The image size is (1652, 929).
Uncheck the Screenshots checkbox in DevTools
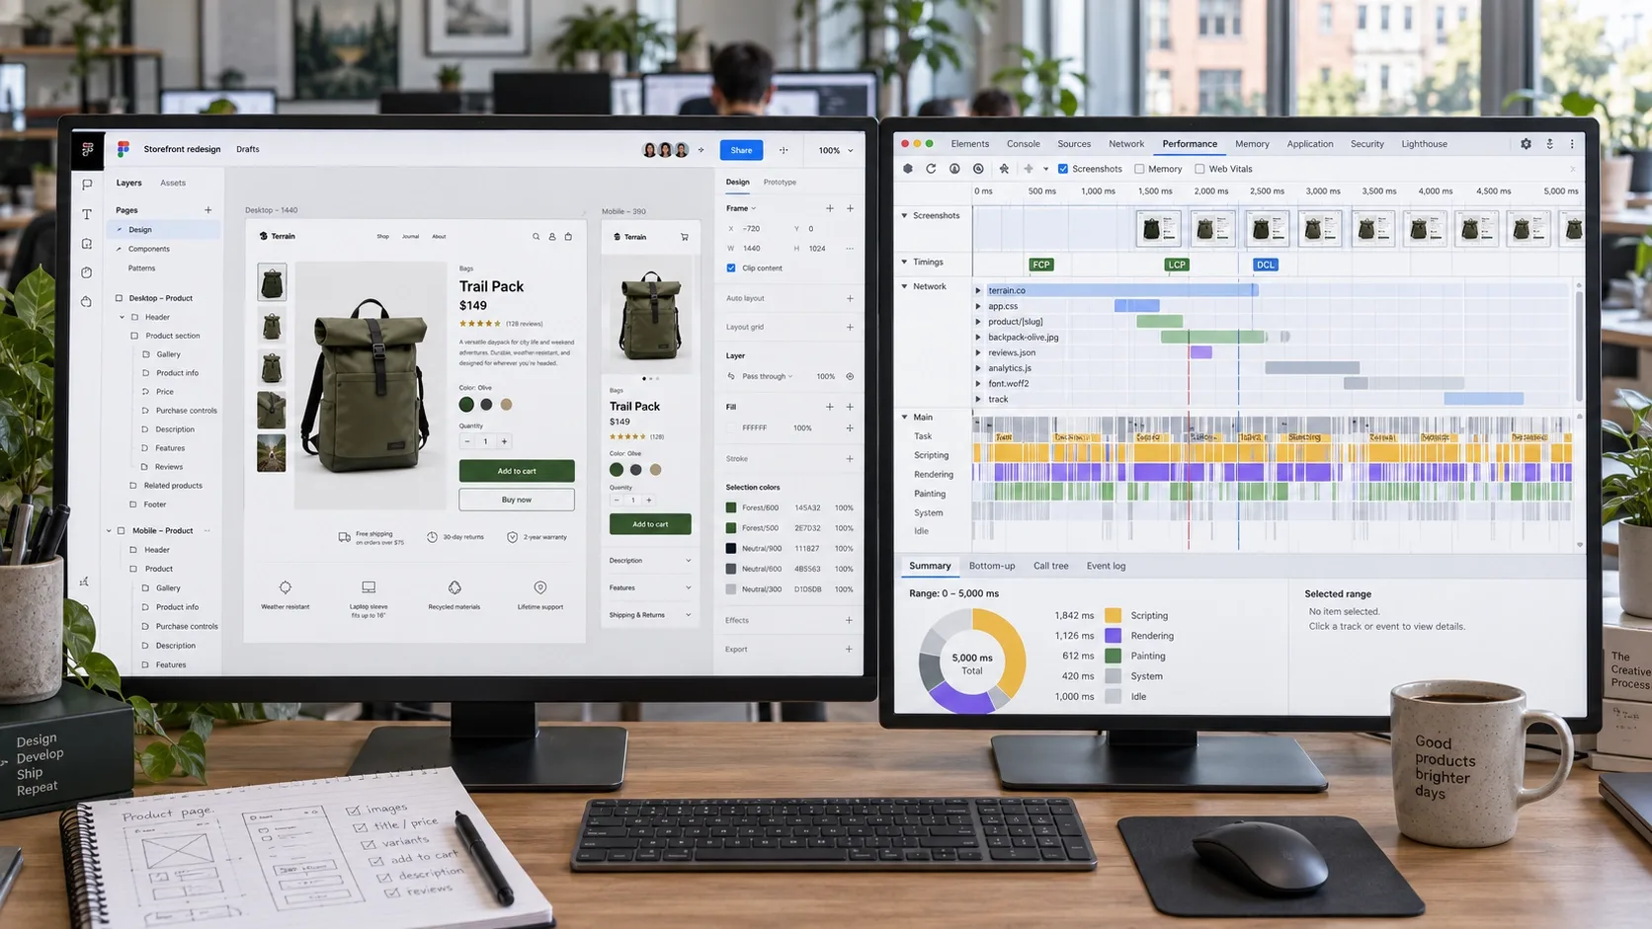click(1063, 169)
